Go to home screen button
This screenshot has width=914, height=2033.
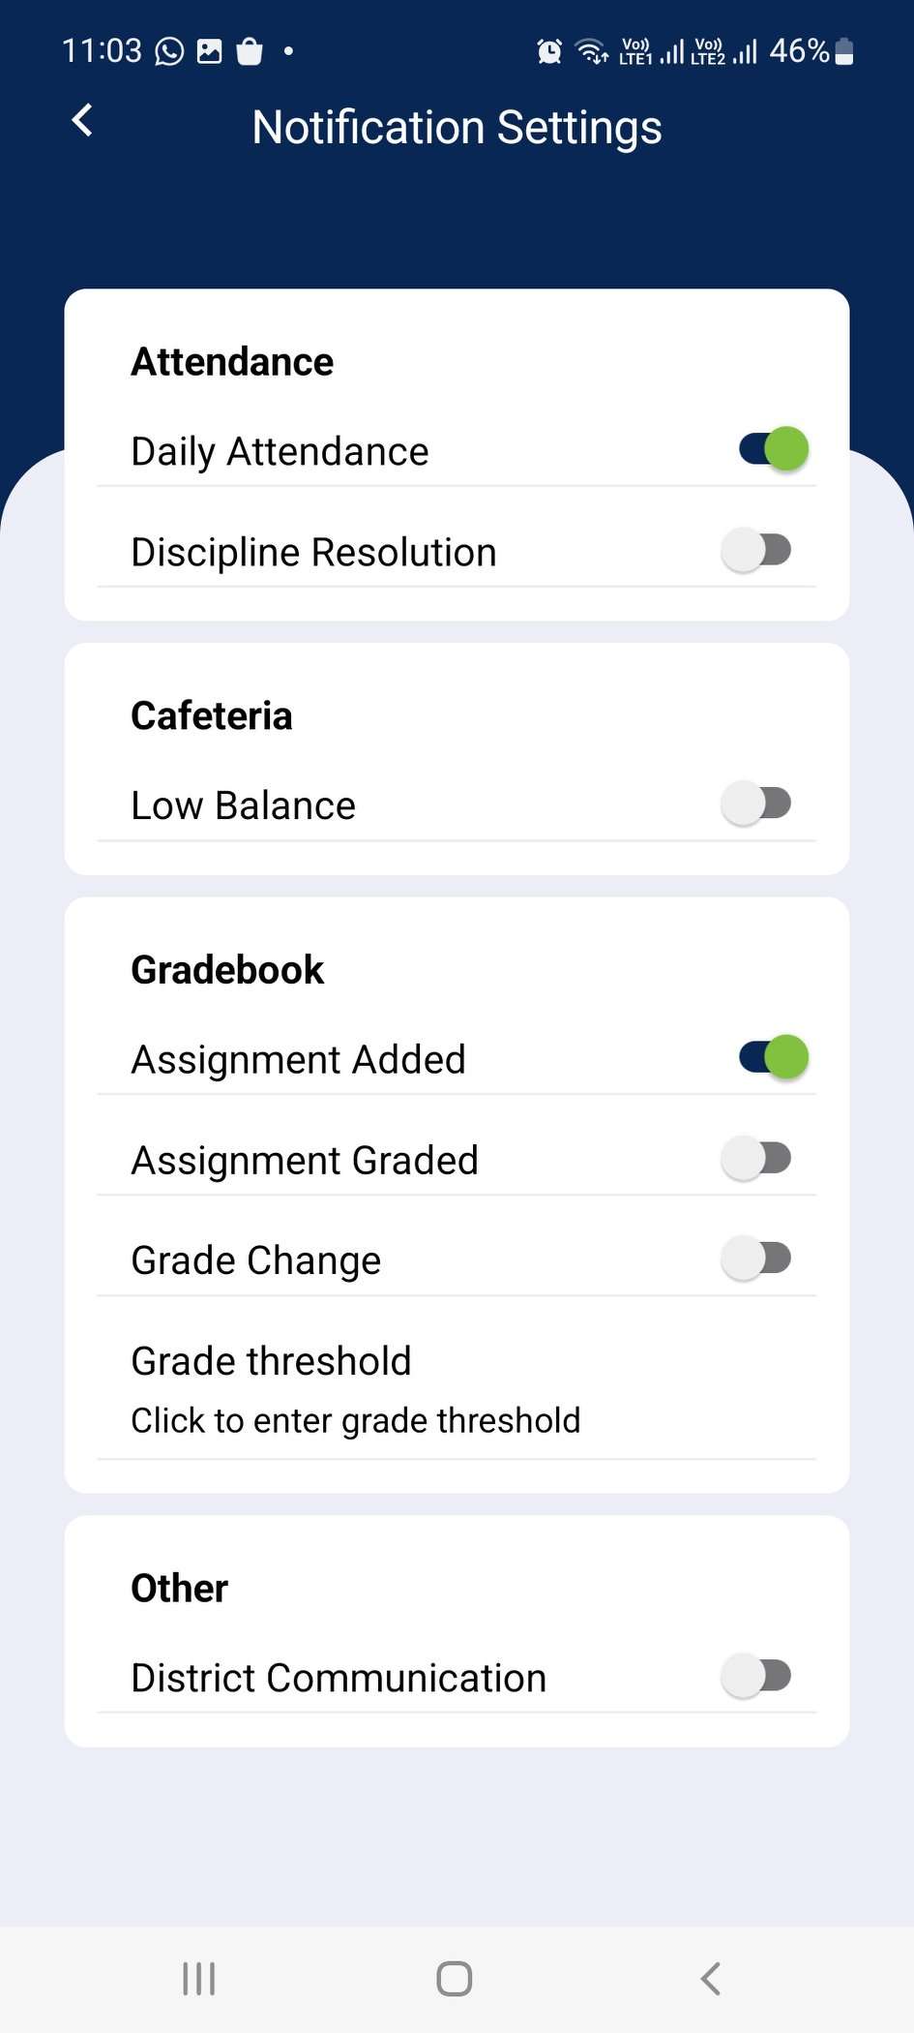click(x=455, y=1979)
